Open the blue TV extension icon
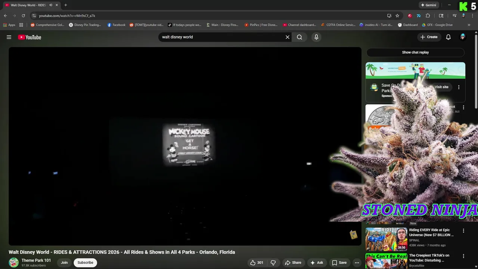Image resolution: width=478 pixels, height=269 pixels. click(x=419, y=16)
